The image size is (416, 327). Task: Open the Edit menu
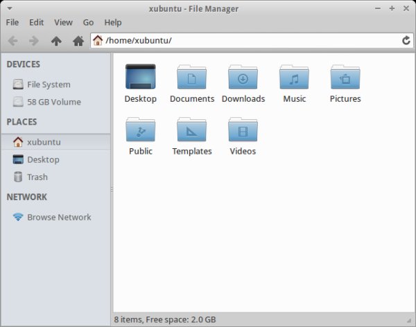coord(36,23)
